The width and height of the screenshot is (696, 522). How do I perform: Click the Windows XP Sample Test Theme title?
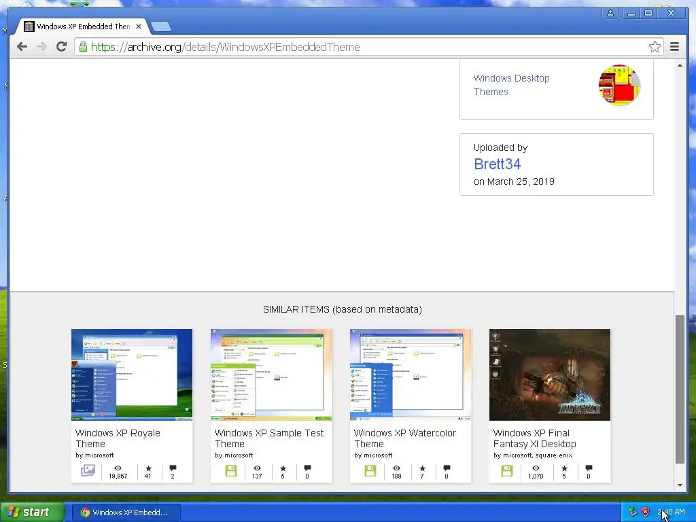269,438
